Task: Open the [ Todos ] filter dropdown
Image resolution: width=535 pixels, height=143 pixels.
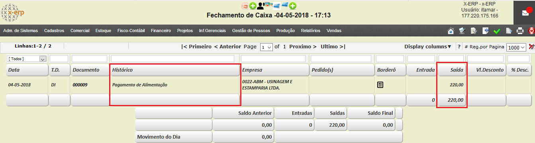Action: coord(27,59)
